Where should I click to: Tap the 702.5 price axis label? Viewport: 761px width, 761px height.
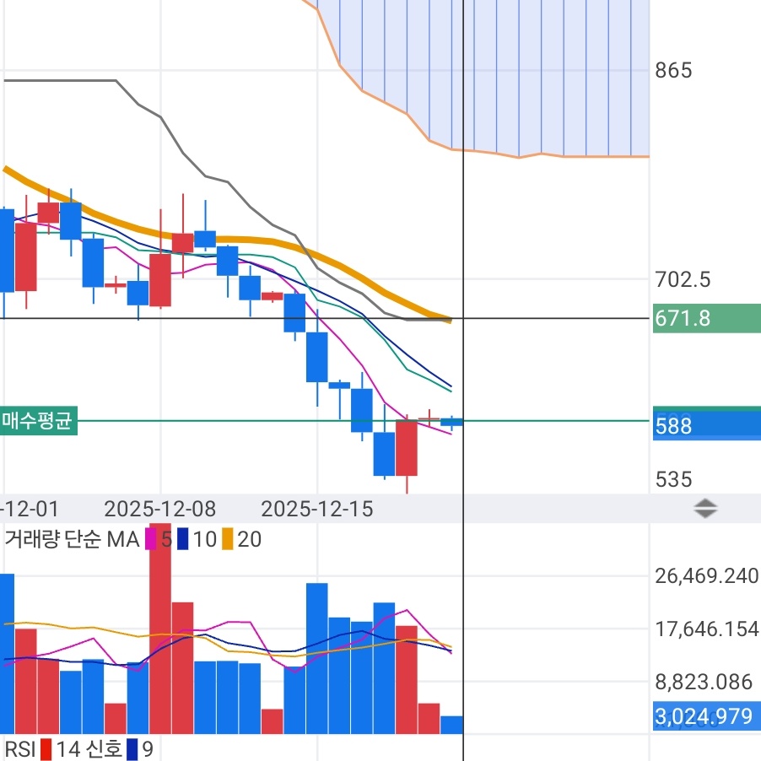683,279
